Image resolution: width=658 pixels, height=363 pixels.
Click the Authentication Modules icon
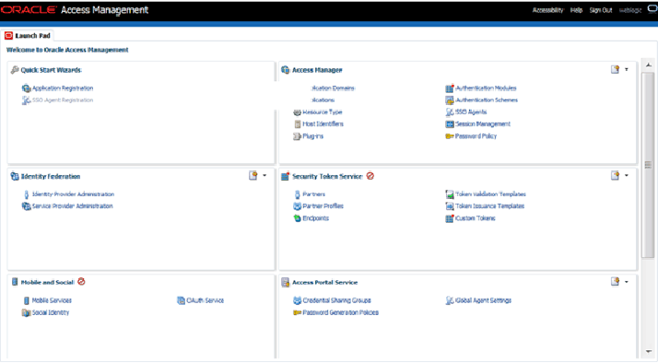coord(450,88)
